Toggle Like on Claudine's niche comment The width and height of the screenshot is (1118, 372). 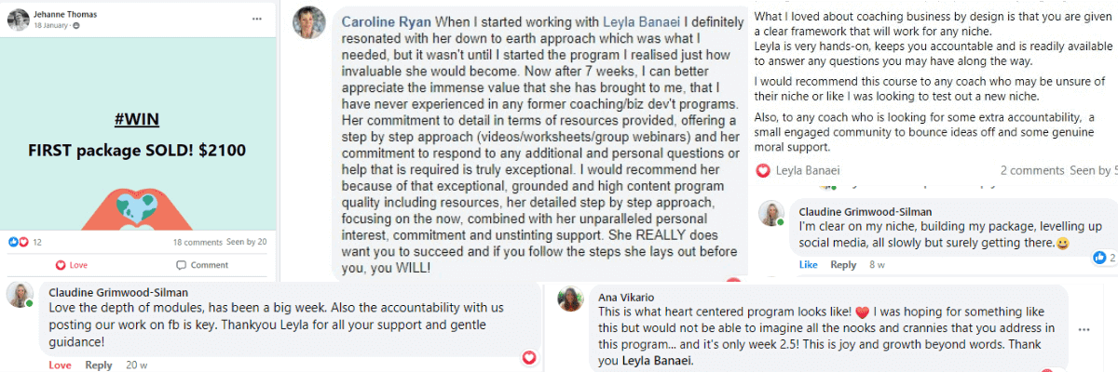(808, 264)
